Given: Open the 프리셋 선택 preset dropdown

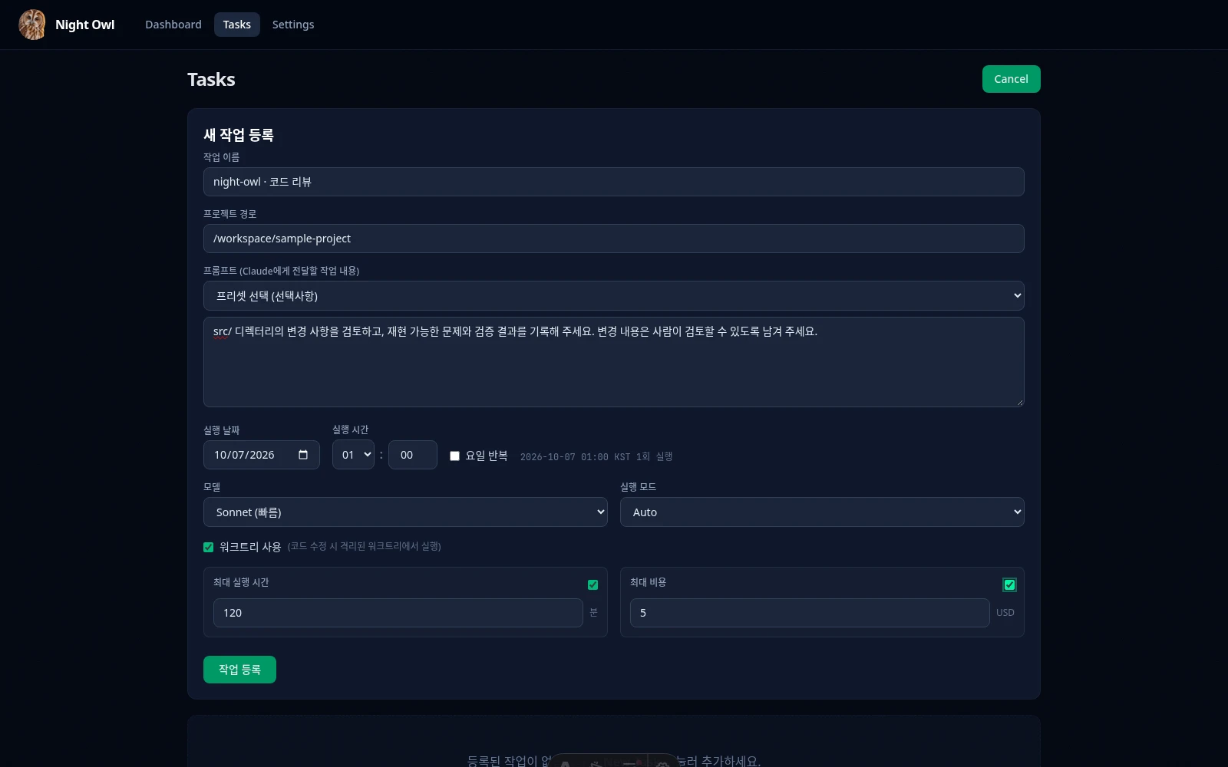Looking at the screenshot, I should click(614, 295).
